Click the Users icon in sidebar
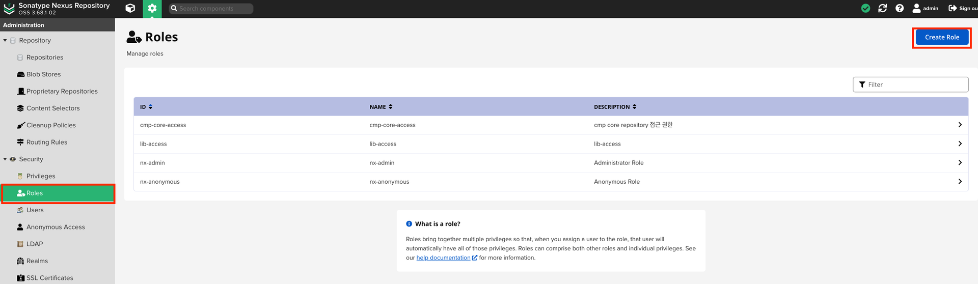 click(20, 210)
